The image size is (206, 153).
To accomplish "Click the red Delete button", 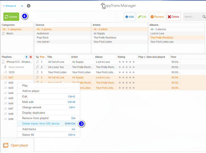I will click(x=174, y=17).
